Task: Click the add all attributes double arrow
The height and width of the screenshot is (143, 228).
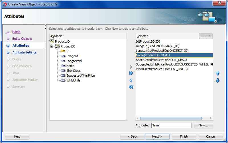Action: [131, 73]
